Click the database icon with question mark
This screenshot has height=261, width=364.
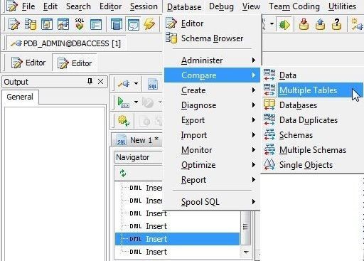click(336, 24)
